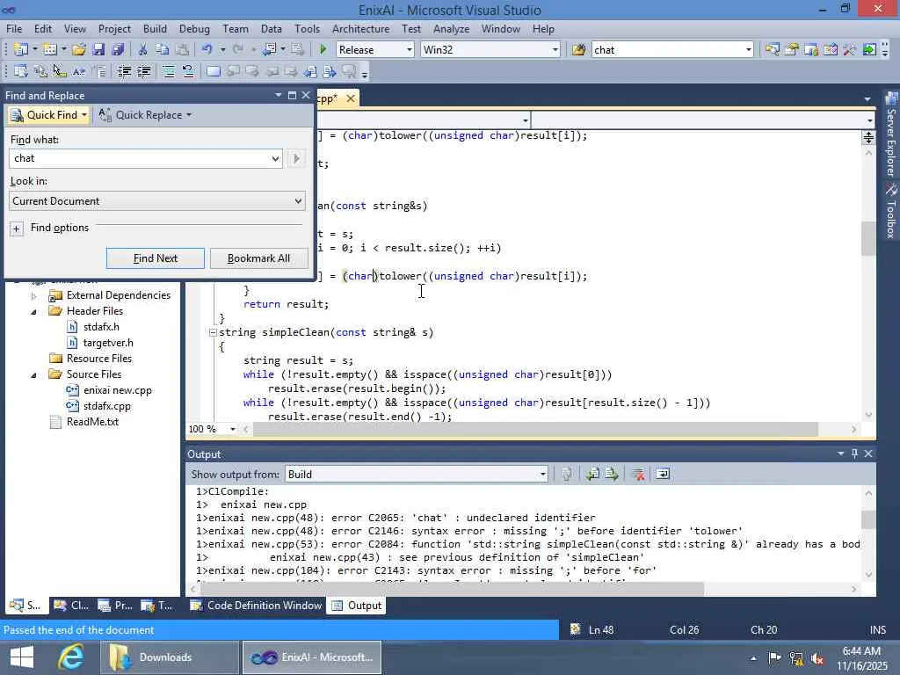Click the Undo arrow icon

[207, 50]
